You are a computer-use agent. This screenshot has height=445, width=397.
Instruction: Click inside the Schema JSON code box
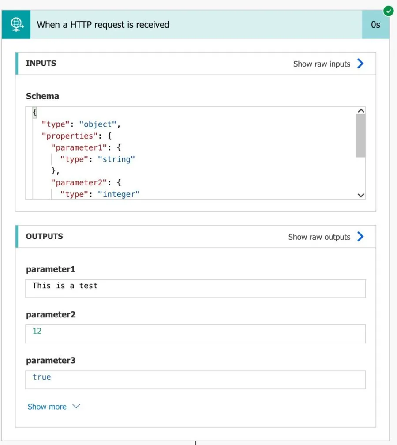pos(190,152)
